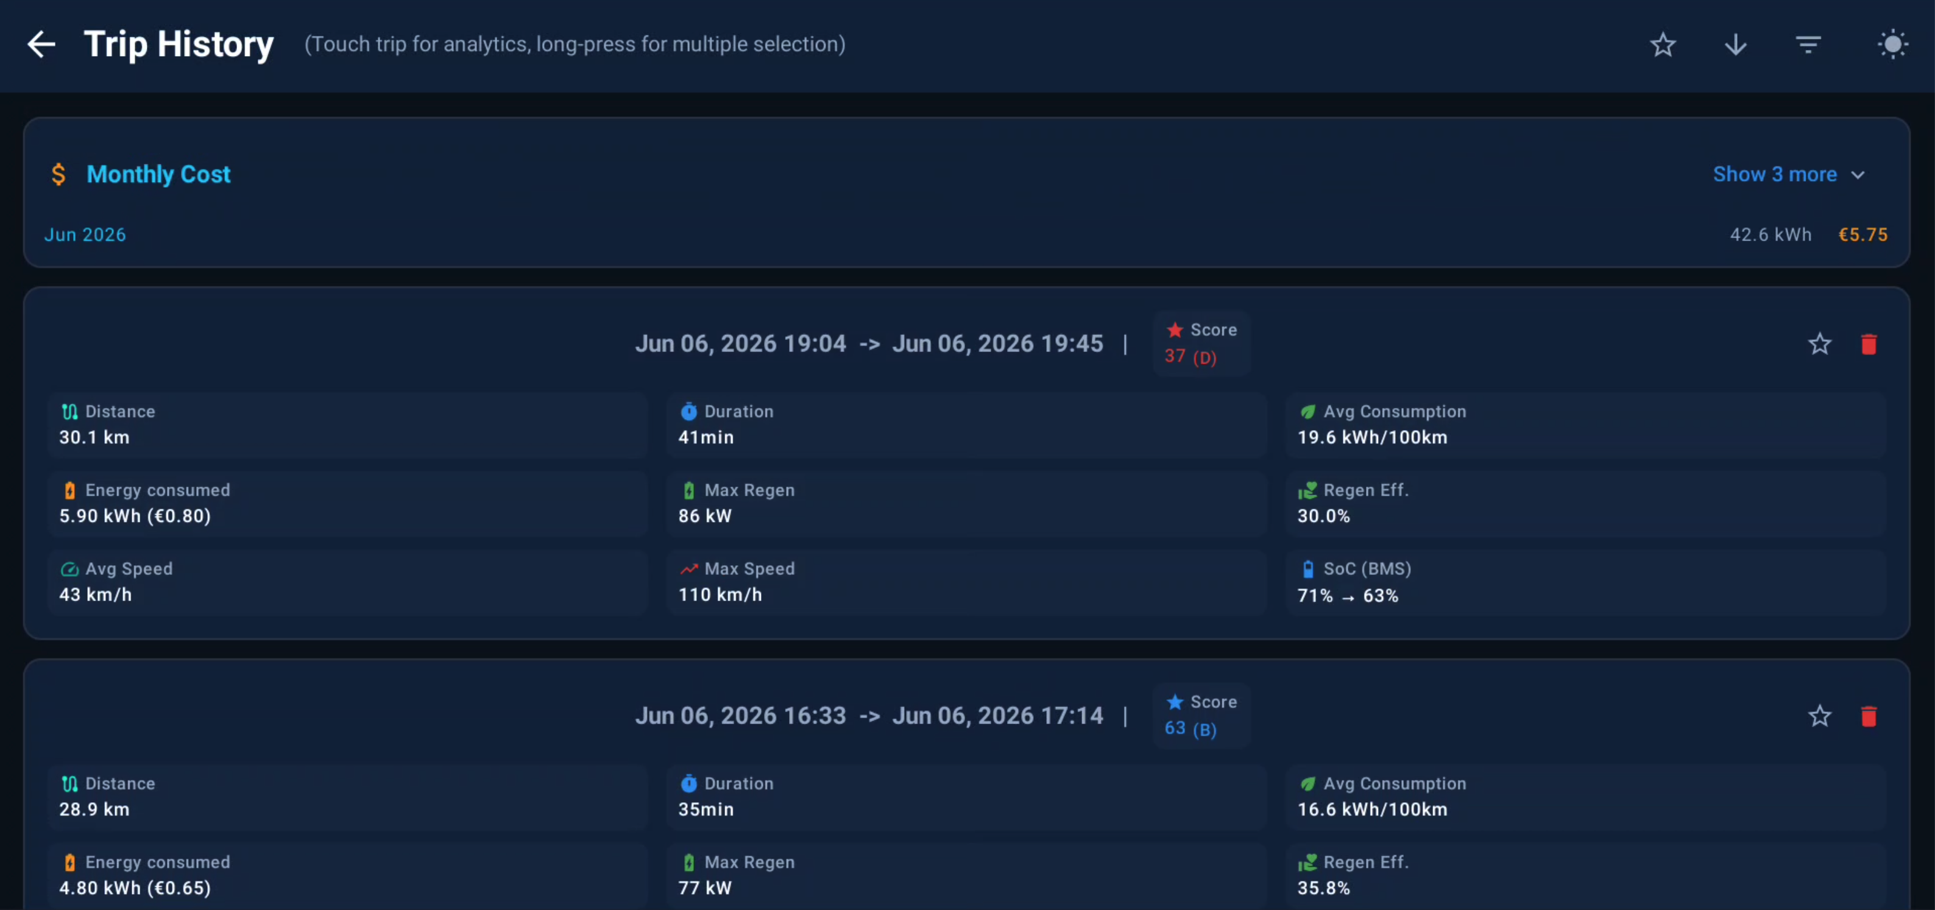This screenshot has height=910, width=1935.
Task: Open the Score 37 (D) badge
Action: 1201,343
